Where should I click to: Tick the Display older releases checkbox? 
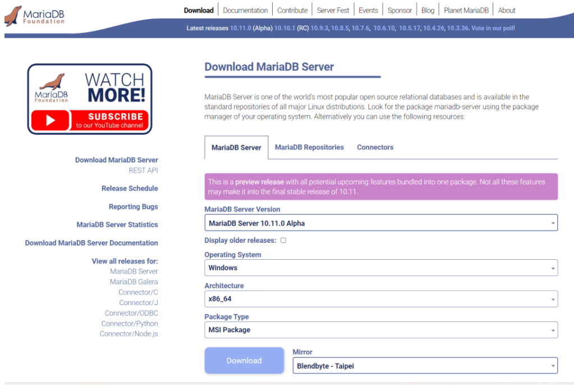[x=283, y=240]
